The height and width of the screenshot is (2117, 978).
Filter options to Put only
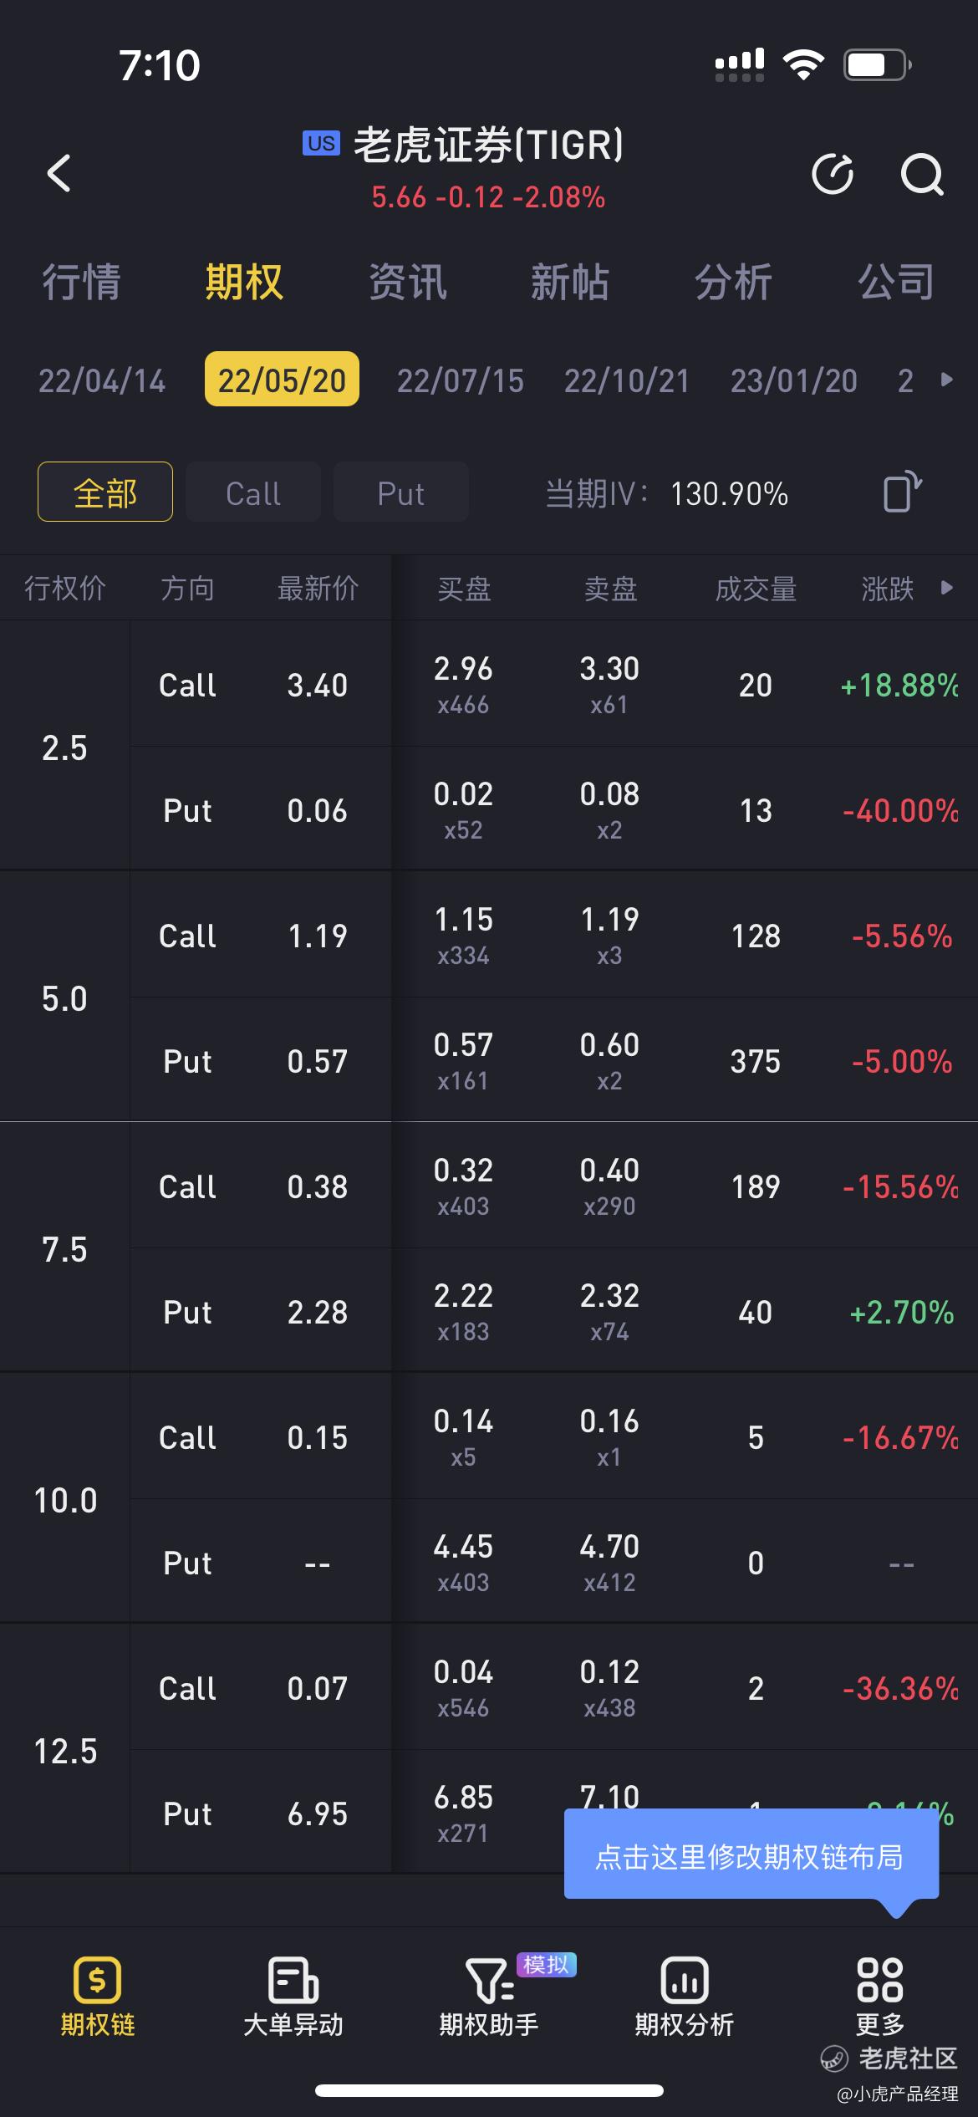[x=401, y=492]
